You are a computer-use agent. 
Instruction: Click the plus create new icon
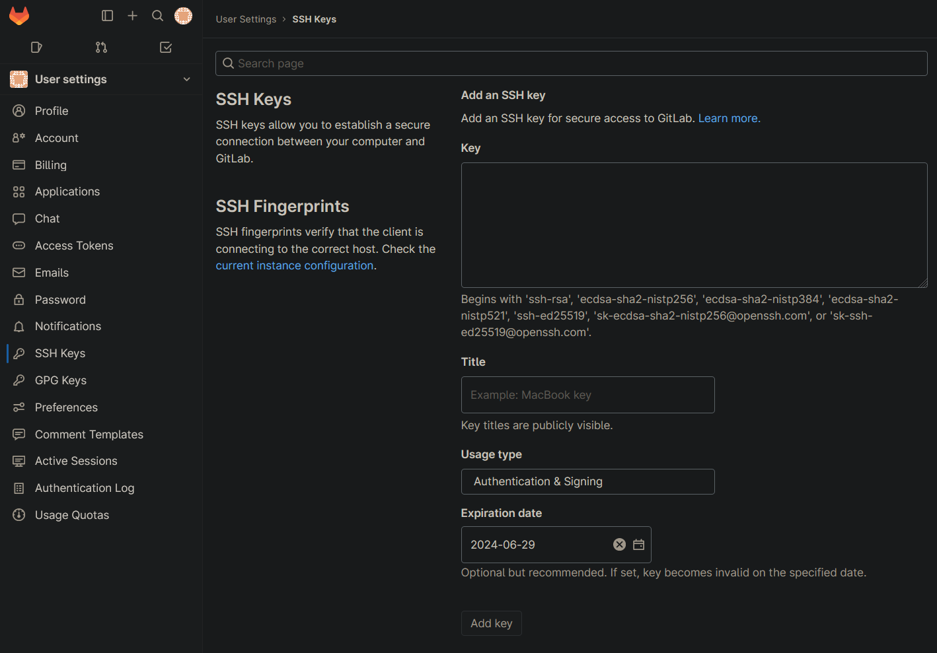132,16
